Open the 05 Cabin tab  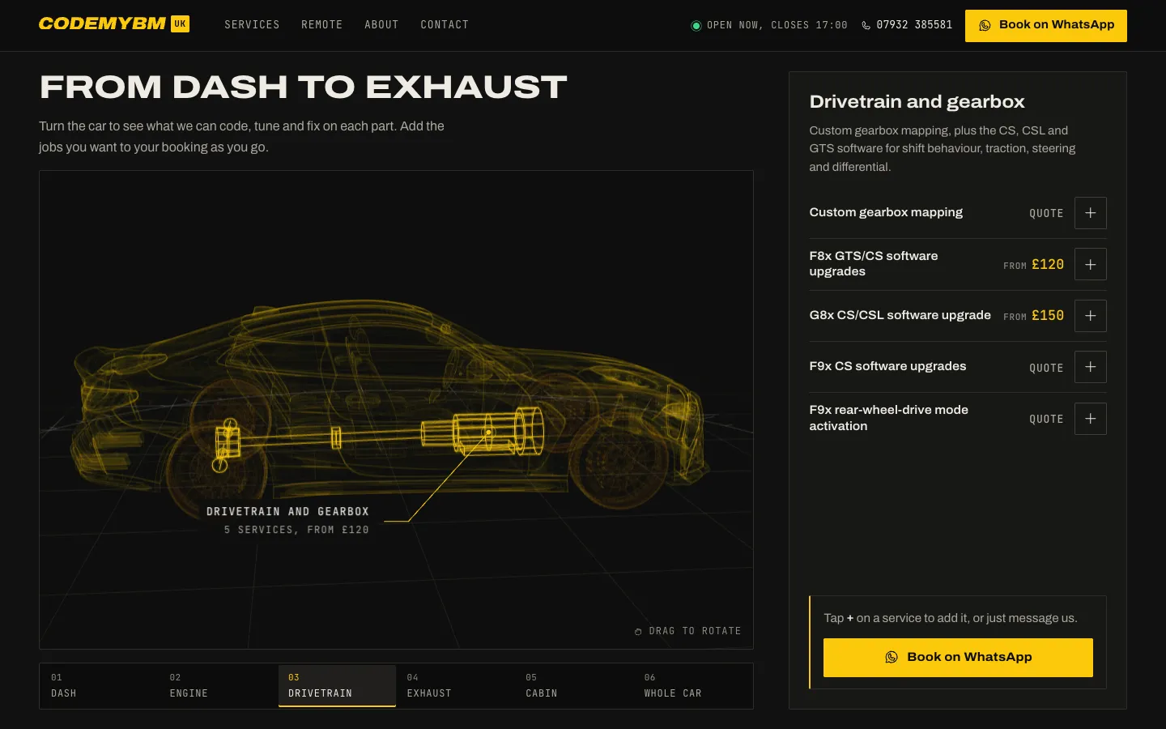point(574,686)
